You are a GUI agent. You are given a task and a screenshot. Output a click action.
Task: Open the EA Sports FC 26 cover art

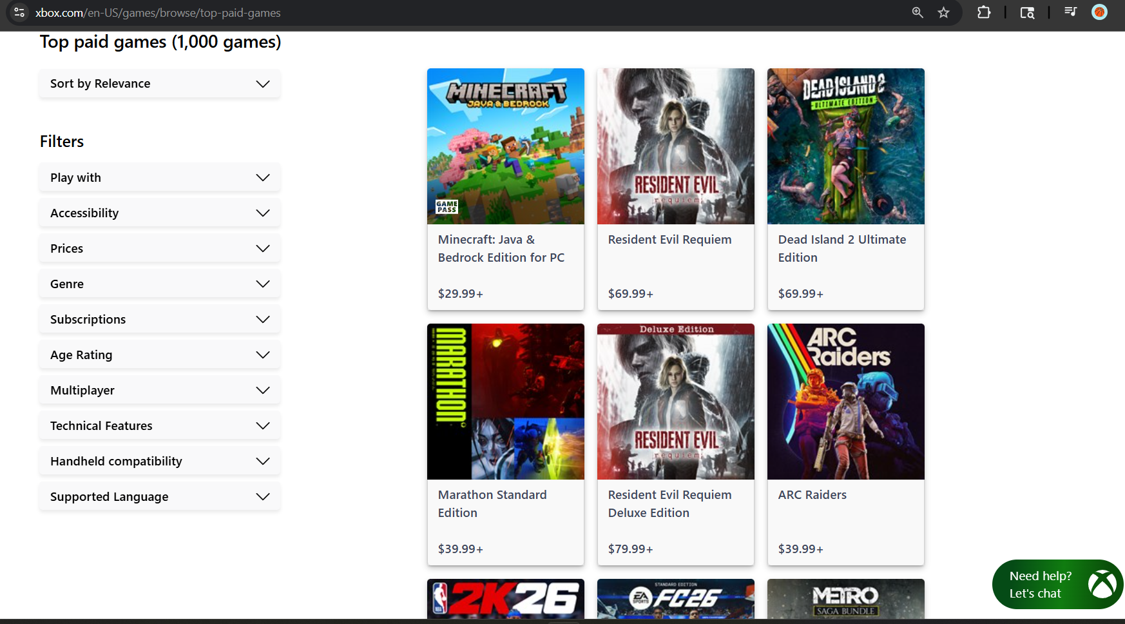point(676,599)
